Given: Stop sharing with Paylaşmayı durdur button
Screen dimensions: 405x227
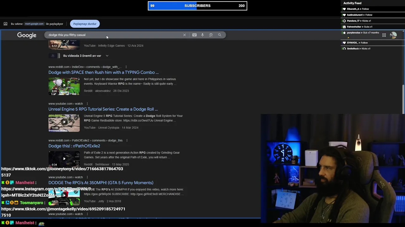Looking at the screenshot, I should (85, 24).
